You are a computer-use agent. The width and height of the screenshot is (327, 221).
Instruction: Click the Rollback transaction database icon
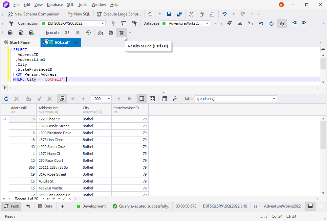click(x=21, y=33)
